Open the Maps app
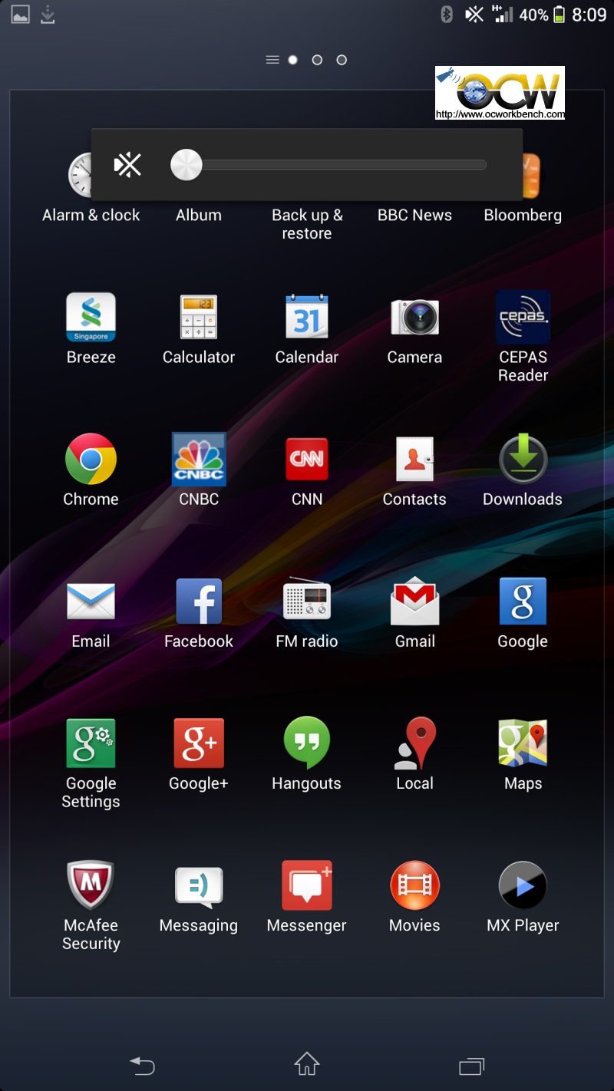 tap(523, 743)
